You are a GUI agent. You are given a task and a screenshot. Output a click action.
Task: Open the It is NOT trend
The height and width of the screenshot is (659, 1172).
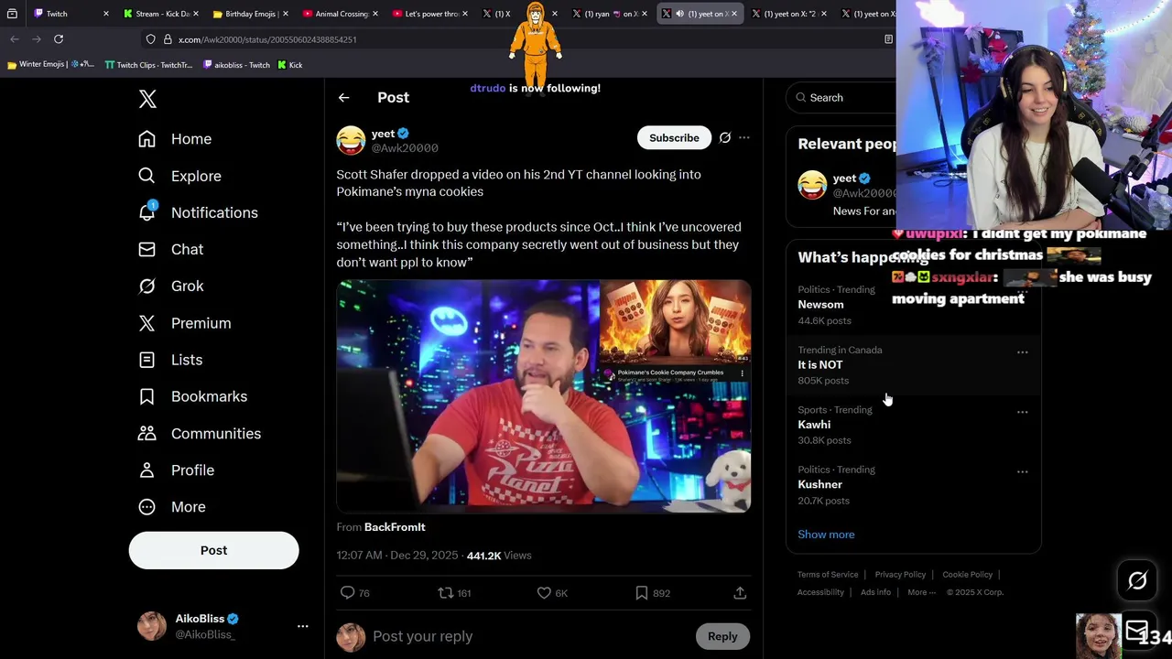tap(913, 365)
